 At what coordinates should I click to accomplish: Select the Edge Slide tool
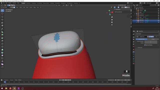(2, 58)
